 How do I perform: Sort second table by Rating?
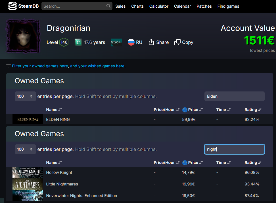click(253, 163)
